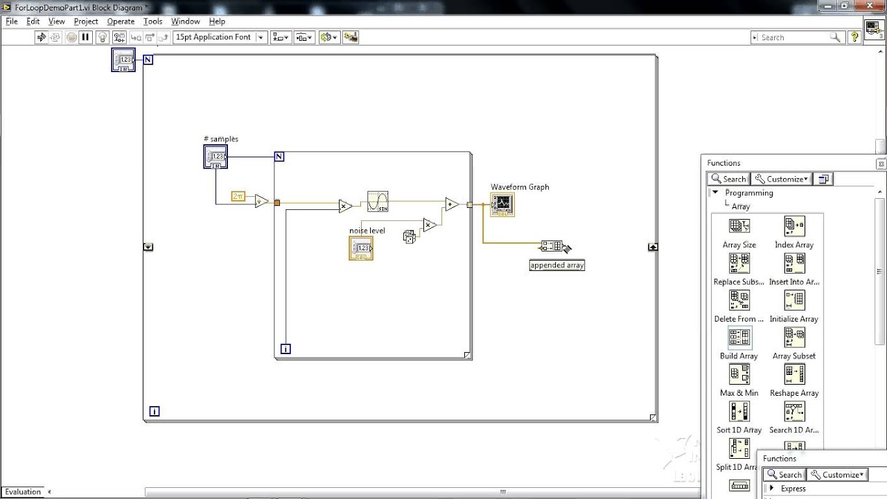Click the context Help question mark button
This screenshot has width=887, height=499.
pyautogui.click(x=854, y=37)
